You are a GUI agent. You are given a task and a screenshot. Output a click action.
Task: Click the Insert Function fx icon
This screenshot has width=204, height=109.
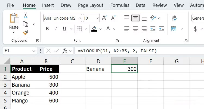[65, 51]
